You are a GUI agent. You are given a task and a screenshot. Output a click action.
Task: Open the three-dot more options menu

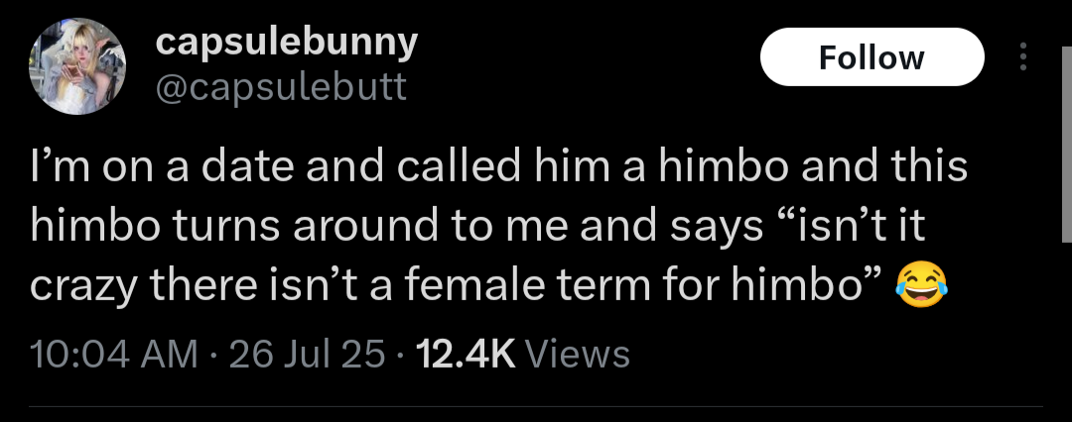point(1023,56)
